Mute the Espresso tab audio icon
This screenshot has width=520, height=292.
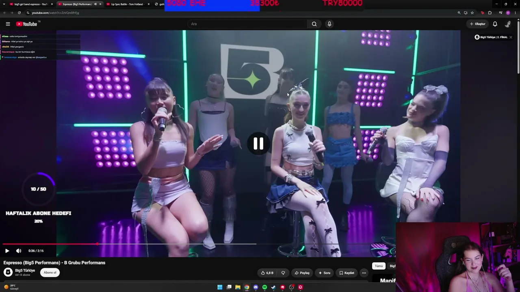[x=95, y=4]
